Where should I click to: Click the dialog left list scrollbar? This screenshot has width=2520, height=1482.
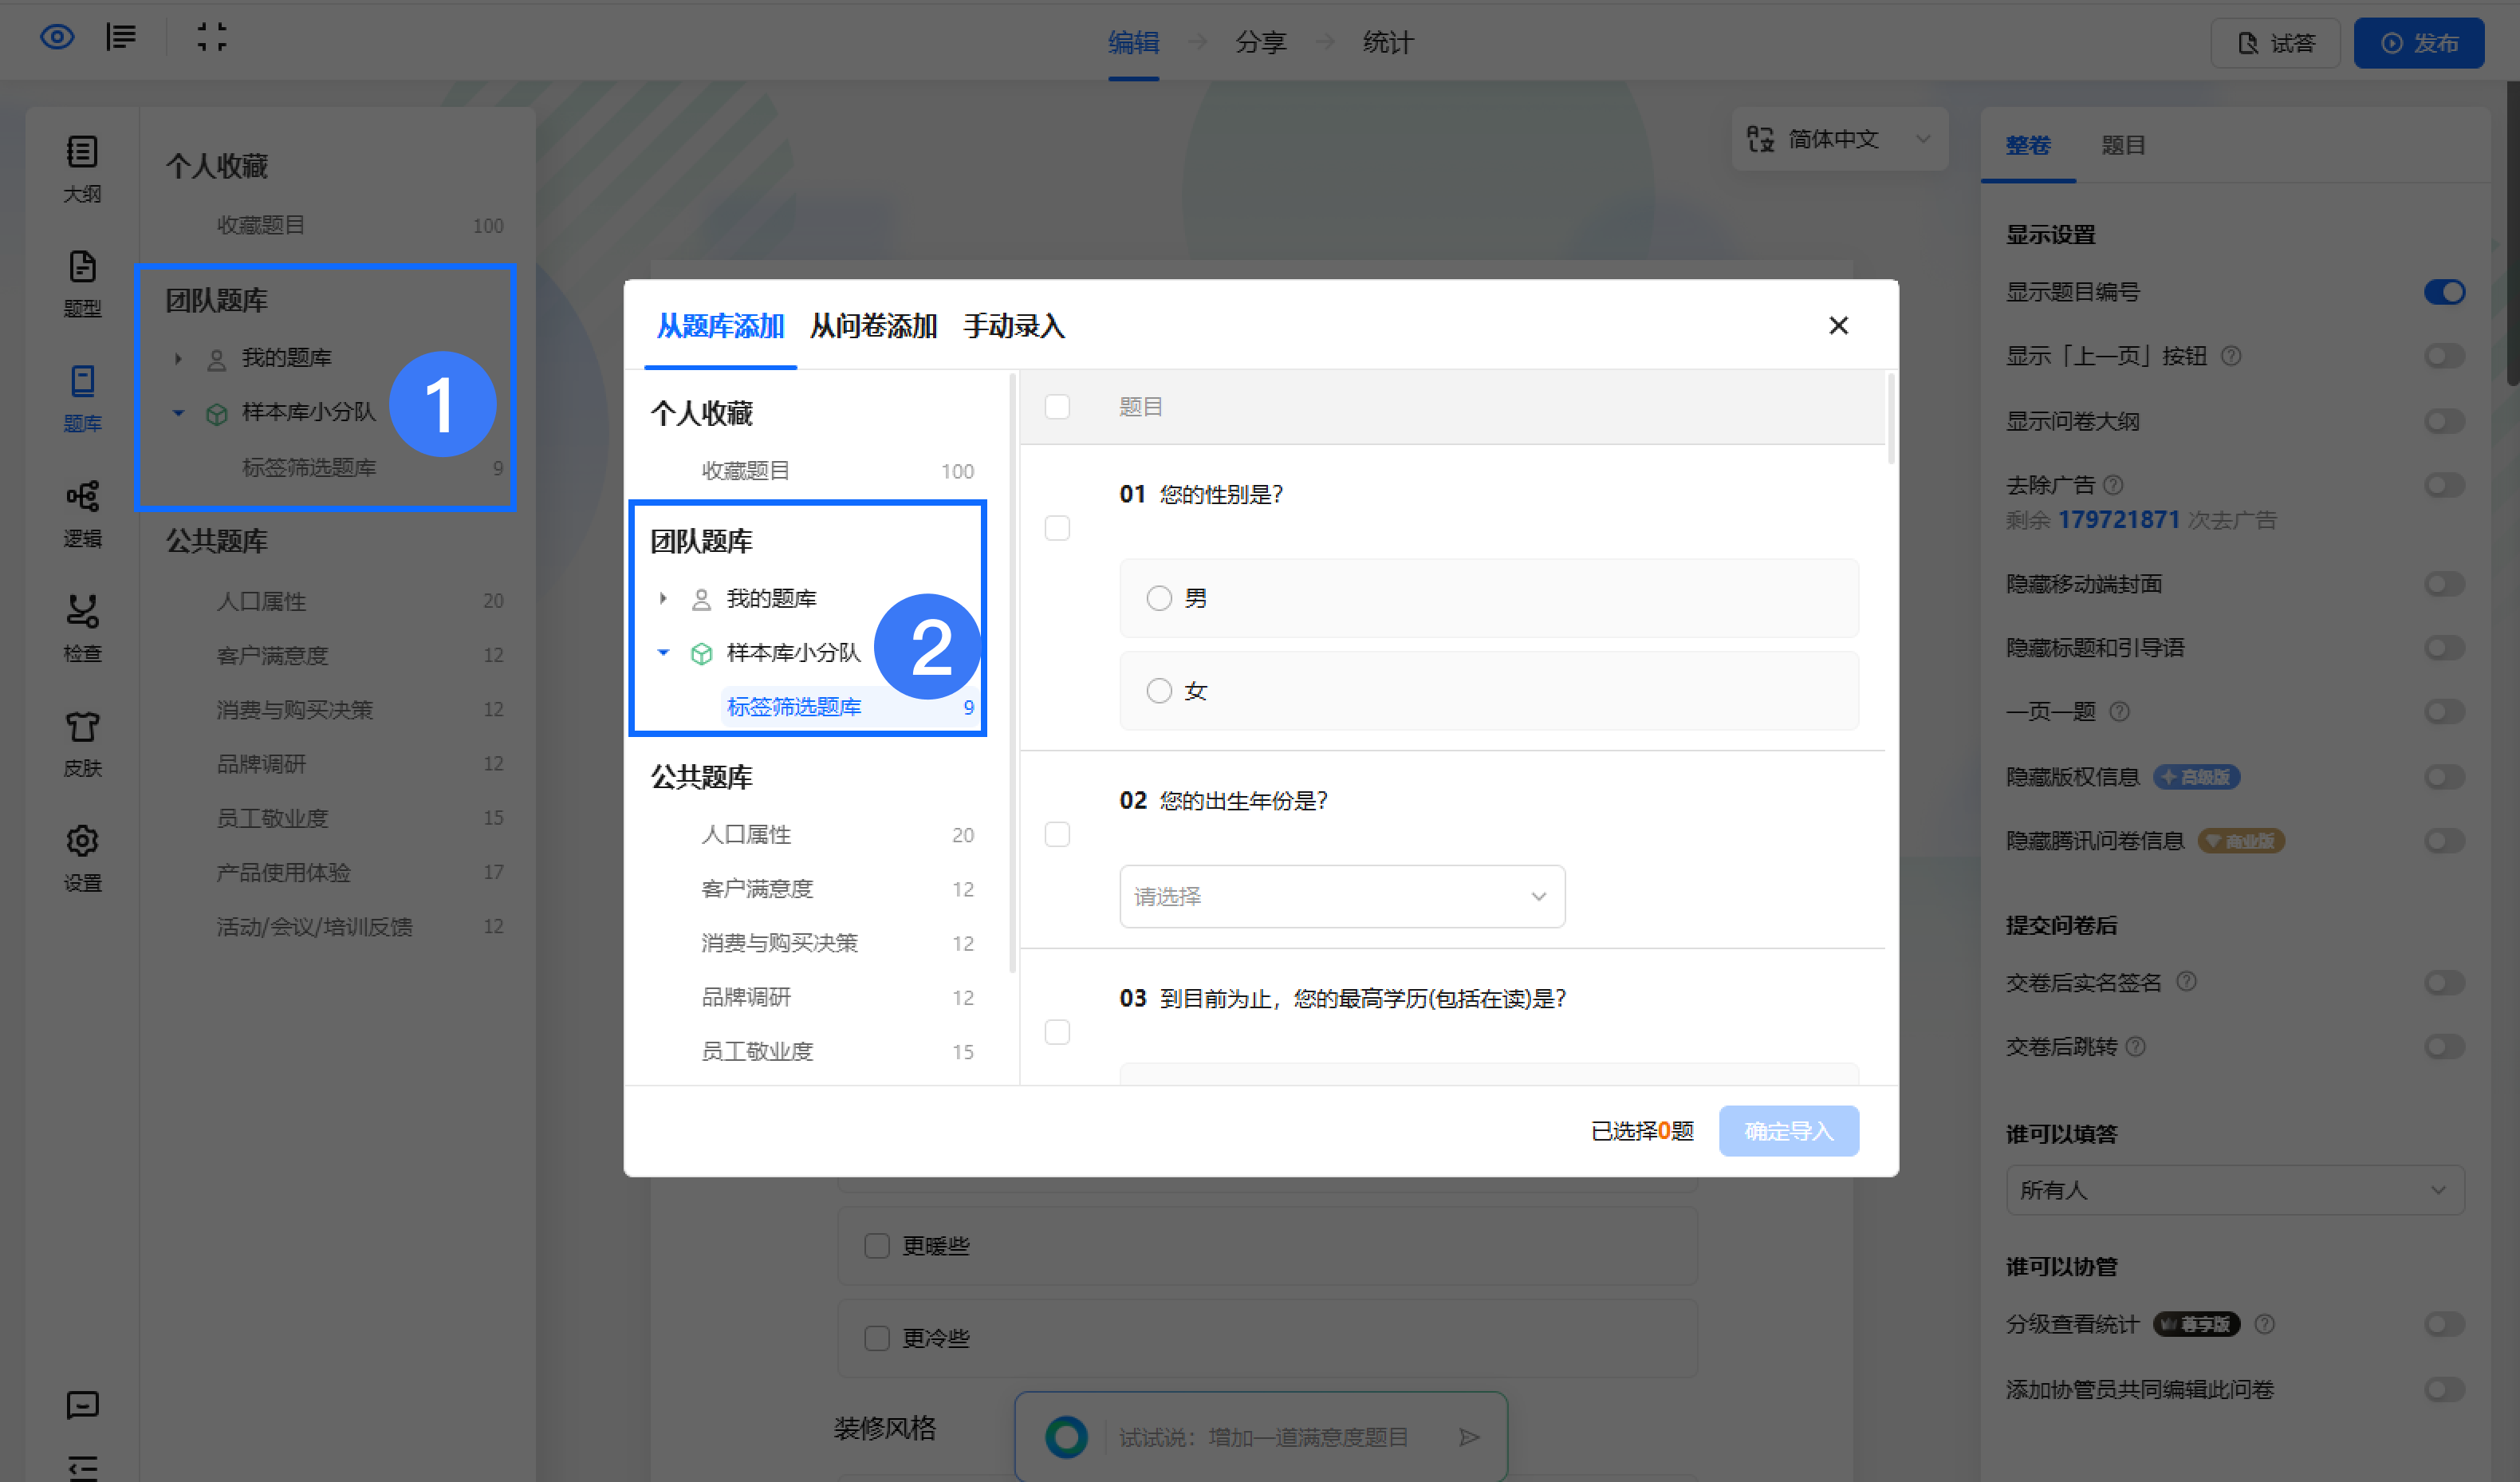point(1013,672)
